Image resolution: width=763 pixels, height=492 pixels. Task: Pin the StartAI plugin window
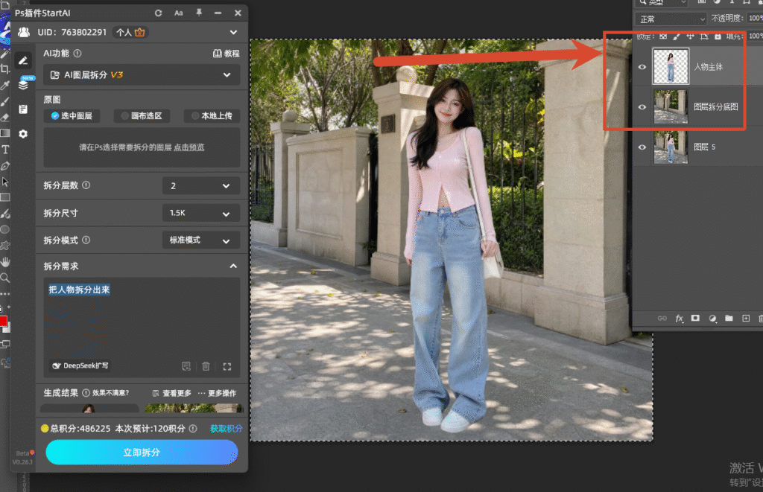pyautogui.click(x=199, y=13)
